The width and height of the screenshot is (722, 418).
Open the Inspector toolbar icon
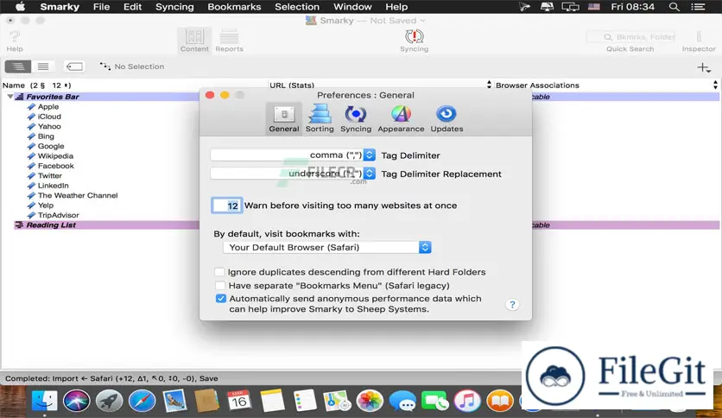click(x=699, y=41)
